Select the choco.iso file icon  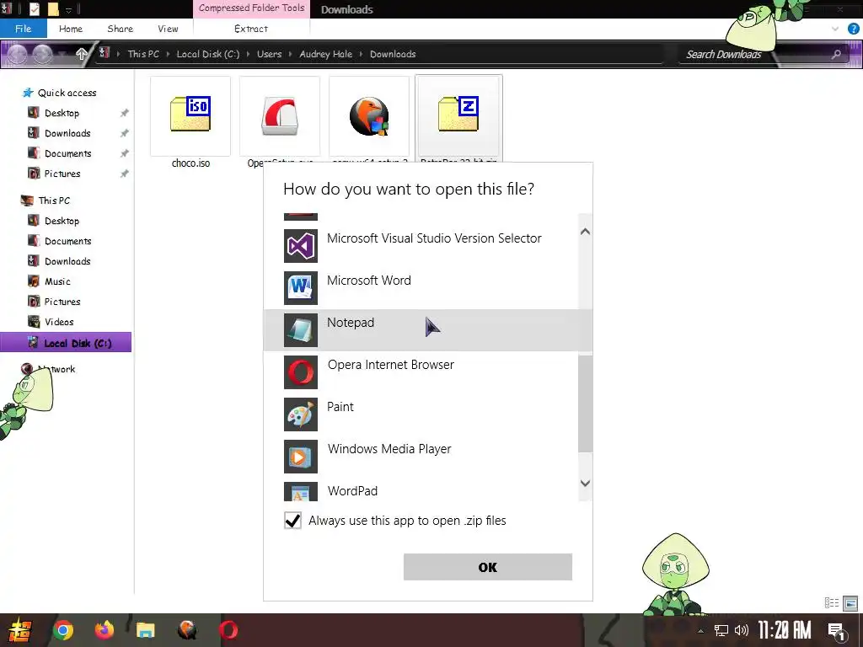coord(190,115)
